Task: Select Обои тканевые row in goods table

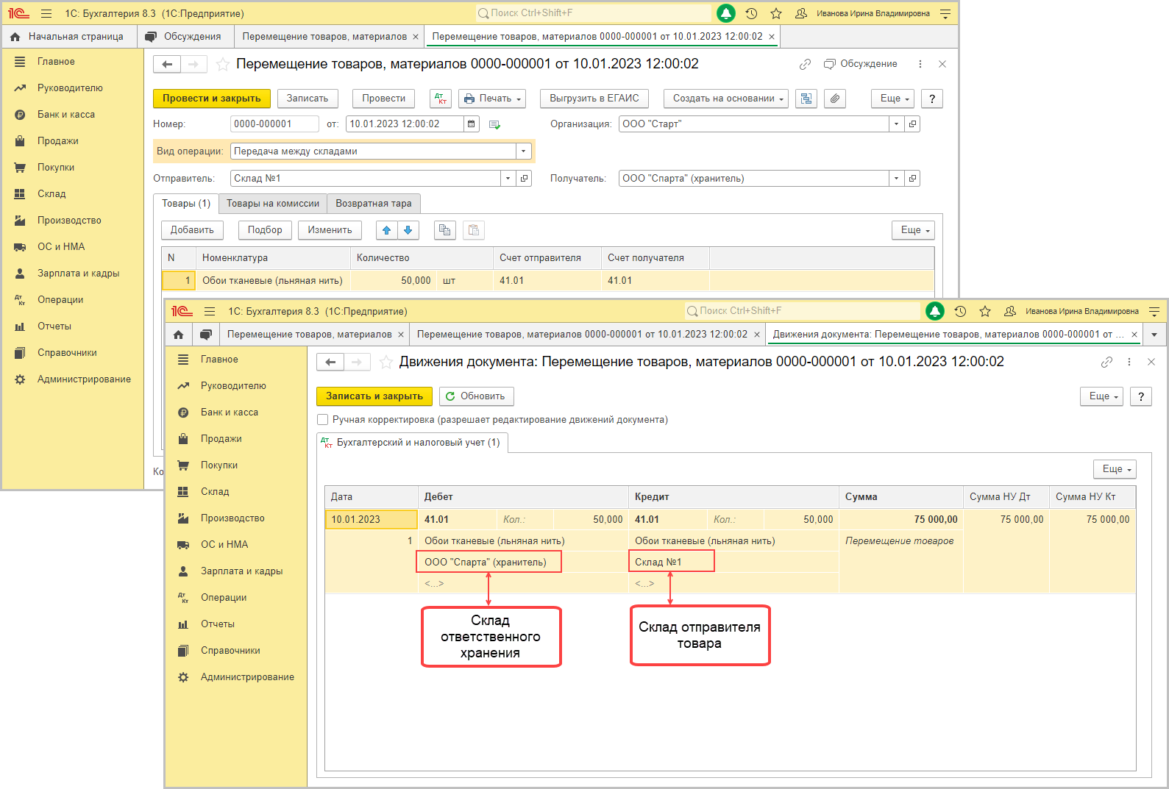Action: pos(548,281)
